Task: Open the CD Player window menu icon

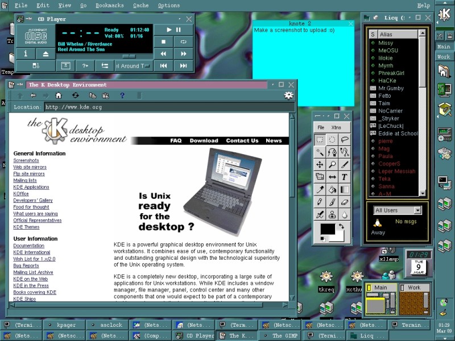Action: click(20, 19)
